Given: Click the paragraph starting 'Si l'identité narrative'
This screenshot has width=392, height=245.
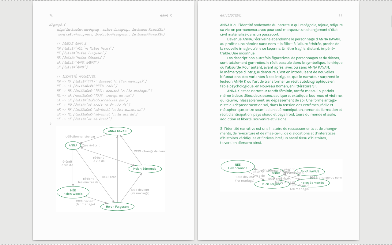Looking at the screenshot, I should [278, 136].
